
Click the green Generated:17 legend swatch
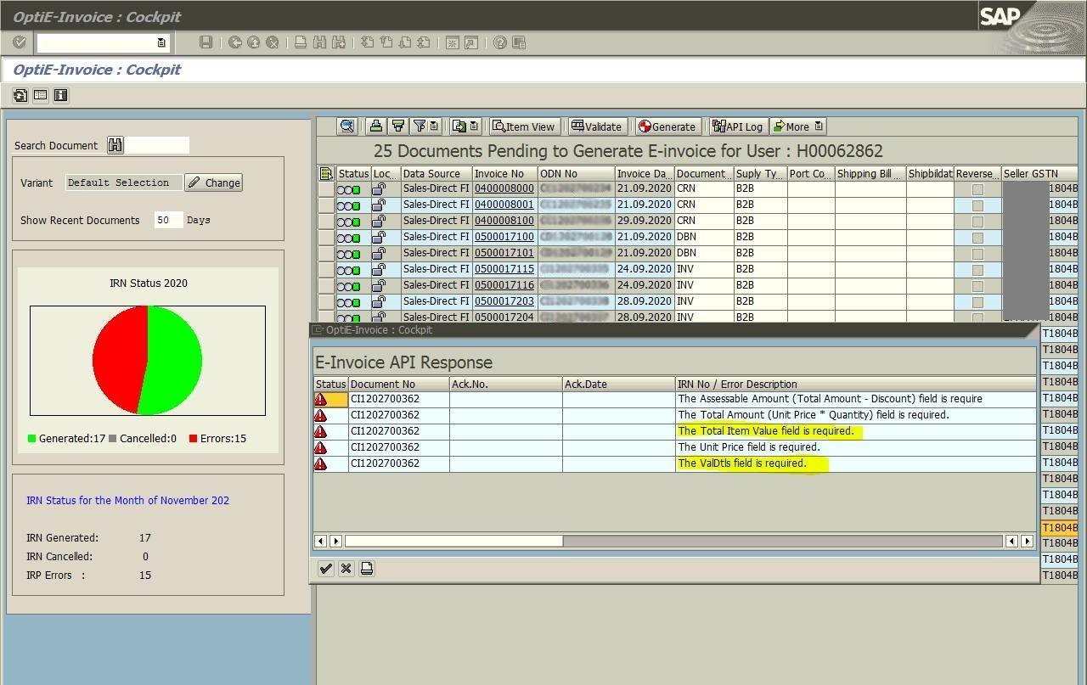[x=31, y=439]
